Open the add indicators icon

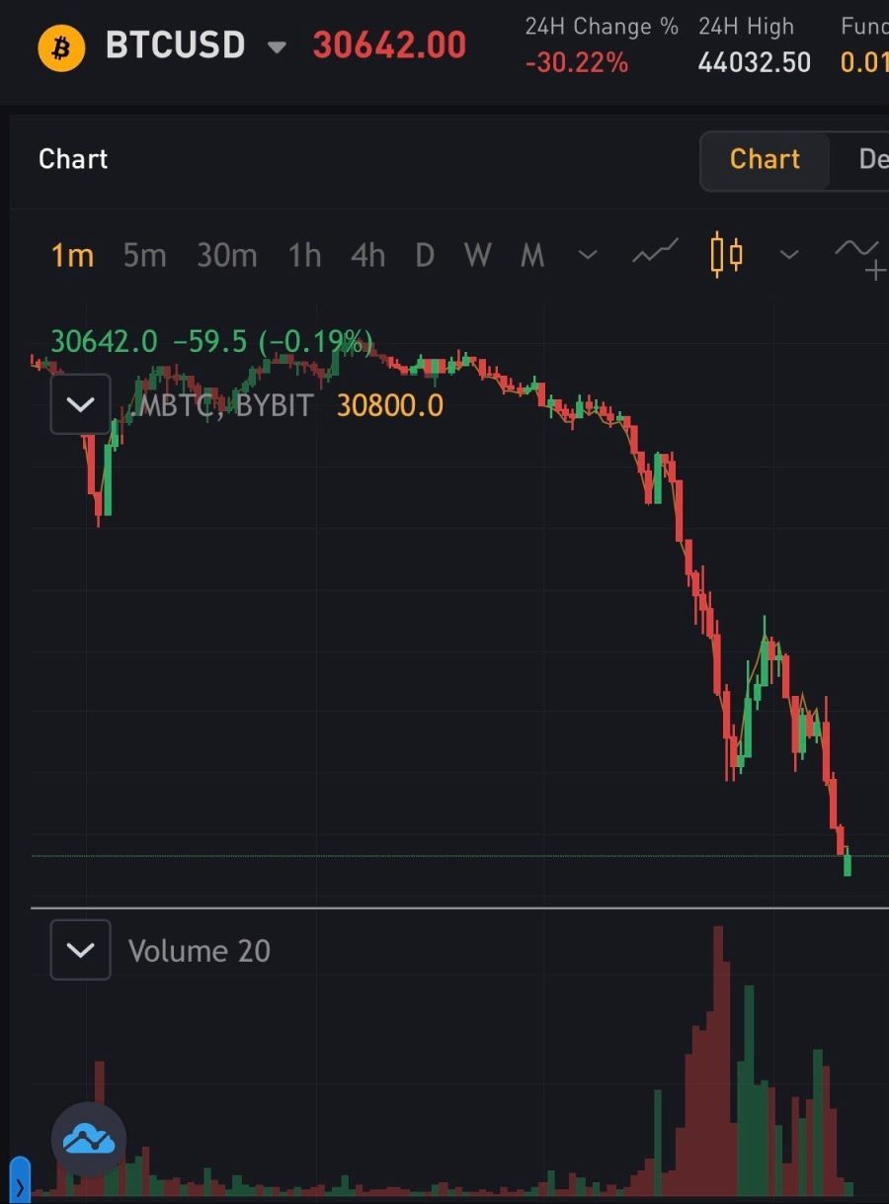(x=859, y=256)
